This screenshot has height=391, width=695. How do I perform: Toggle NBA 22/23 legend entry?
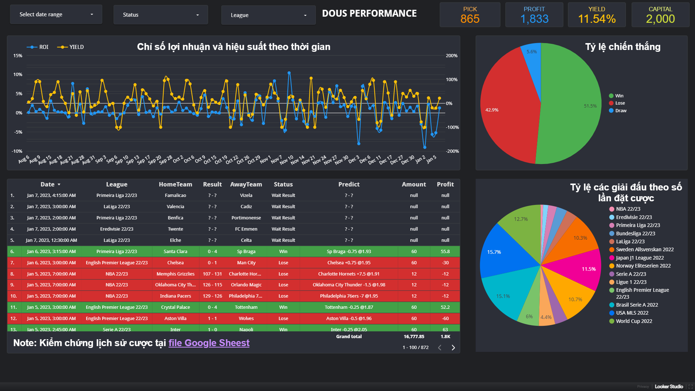point(628,209)
